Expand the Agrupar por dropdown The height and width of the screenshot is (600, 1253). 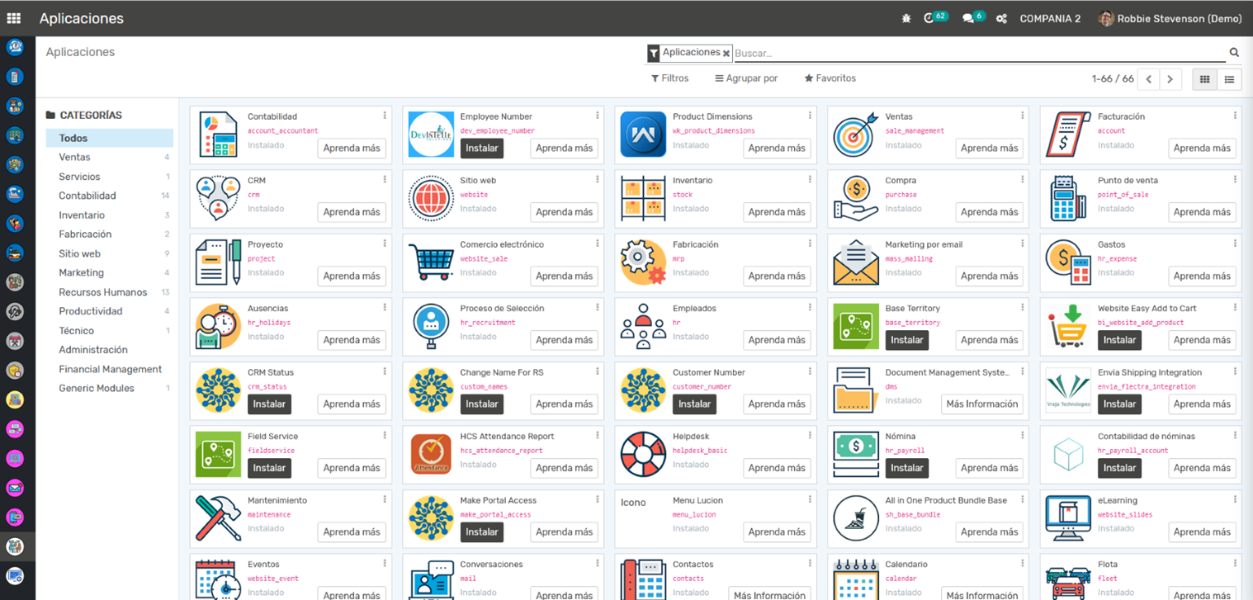pos(746,78)
